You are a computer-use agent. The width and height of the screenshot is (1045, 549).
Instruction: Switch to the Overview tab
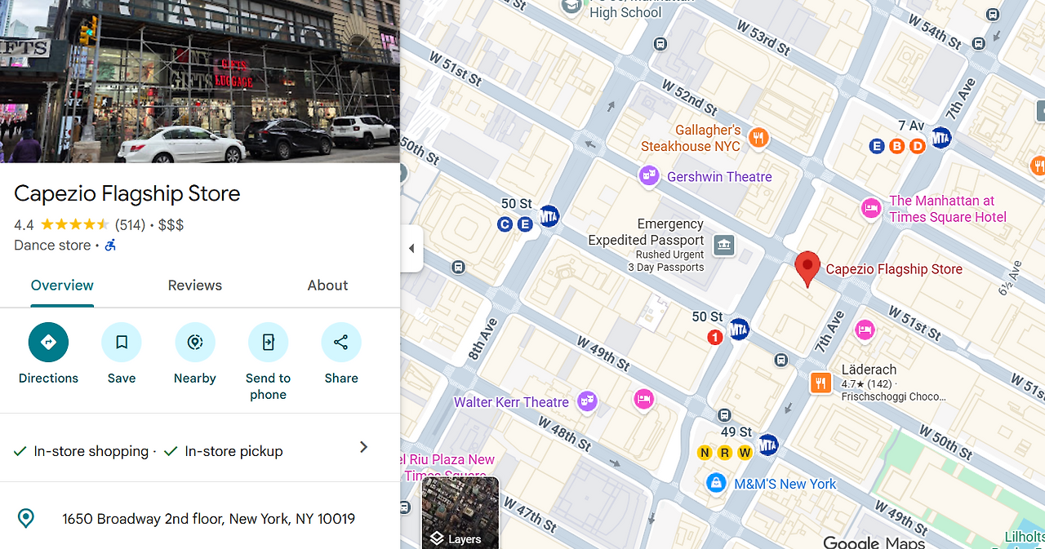pos(62,286)
